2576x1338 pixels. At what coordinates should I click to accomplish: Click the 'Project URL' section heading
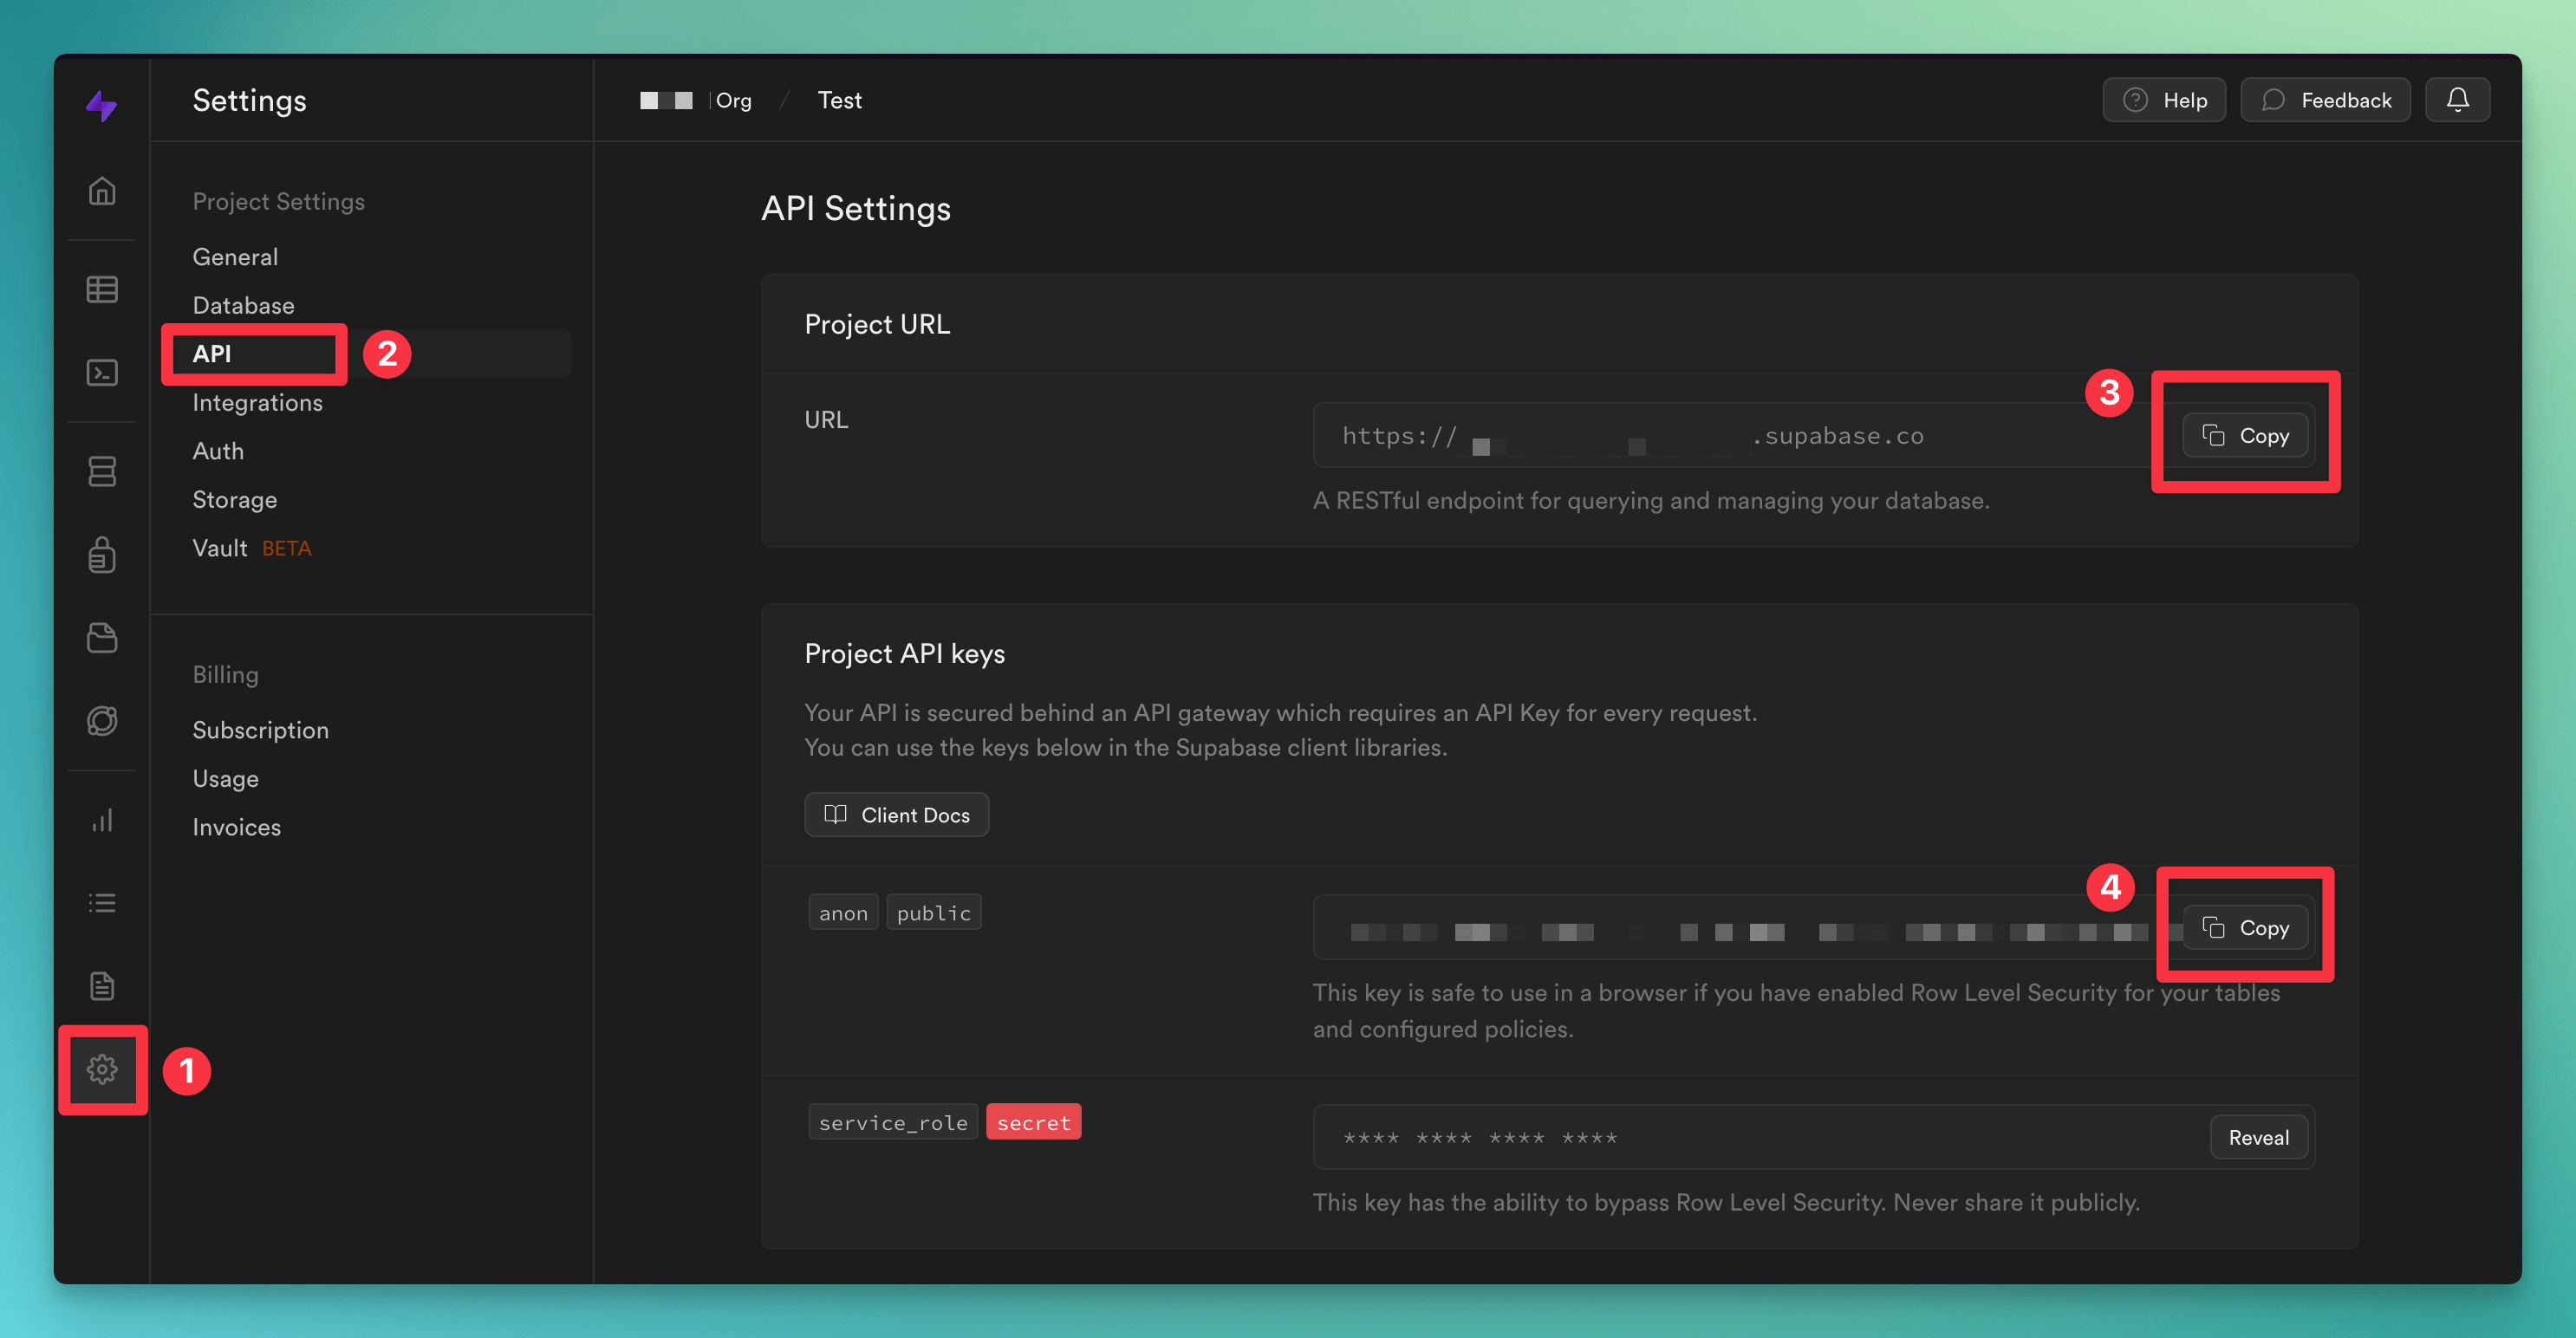coord(877,324)
